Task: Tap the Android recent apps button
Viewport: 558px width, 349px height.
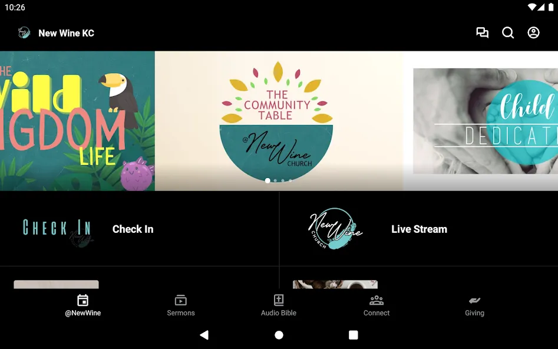Action: click(x=354, y=335)
